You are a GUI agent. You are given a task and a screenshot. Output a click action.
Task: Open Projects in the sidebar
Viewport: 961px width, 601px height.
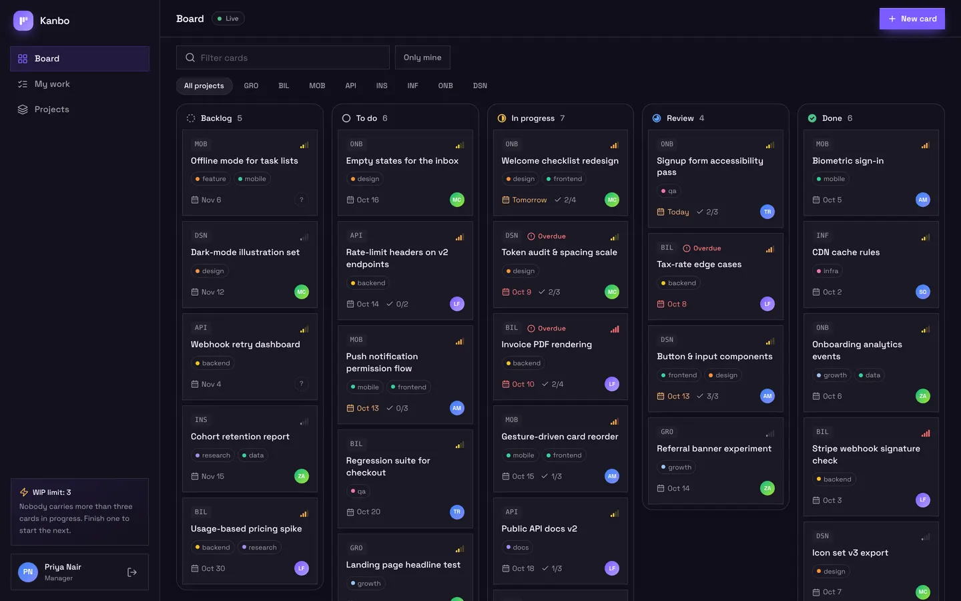point(80,110)
